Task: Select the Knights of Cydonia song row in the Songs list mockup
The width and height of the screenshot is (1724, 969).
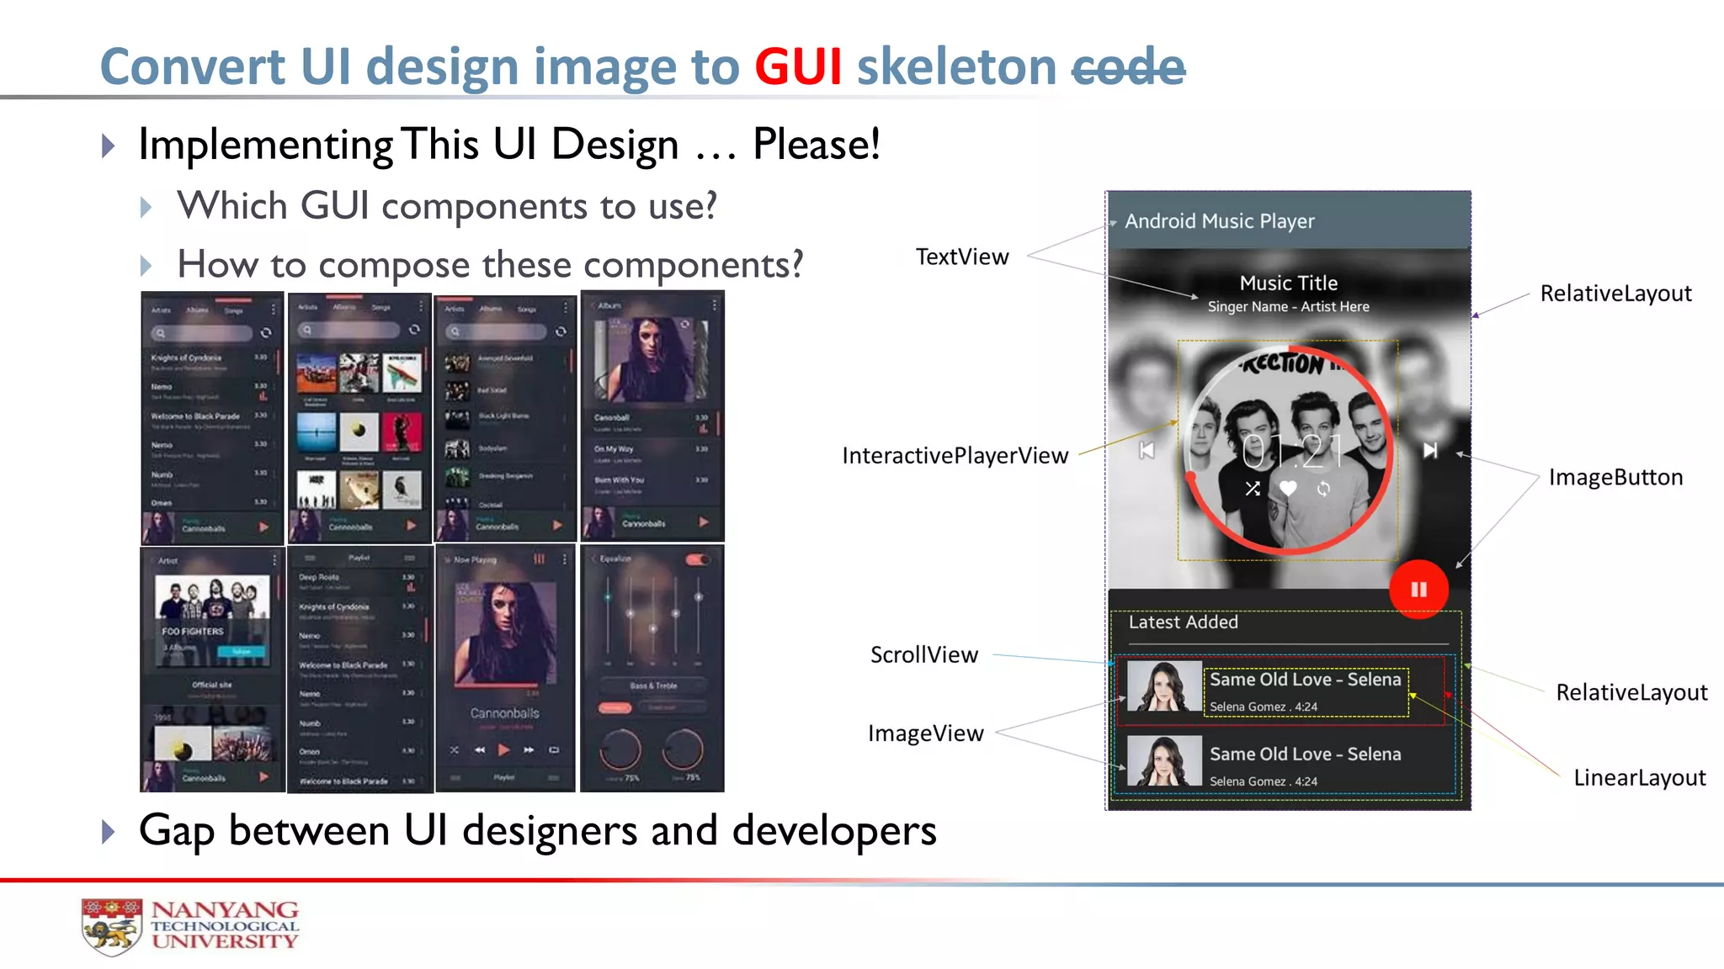Action: 210,363
